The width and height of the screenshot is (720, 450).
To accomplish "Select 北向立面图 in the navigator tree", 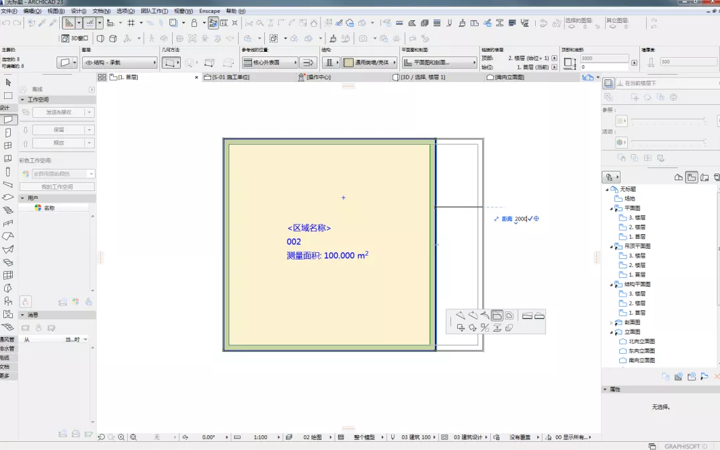I will 641,342.
